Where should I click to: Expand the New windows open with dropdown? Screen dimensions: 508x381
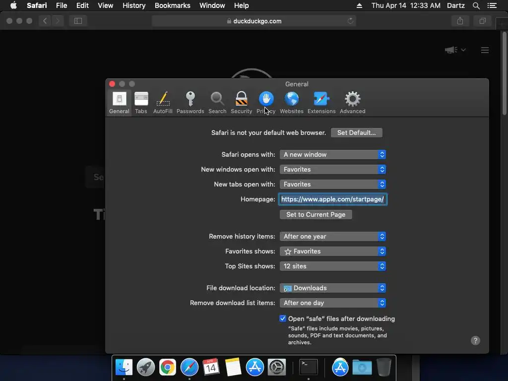point(333,170)
